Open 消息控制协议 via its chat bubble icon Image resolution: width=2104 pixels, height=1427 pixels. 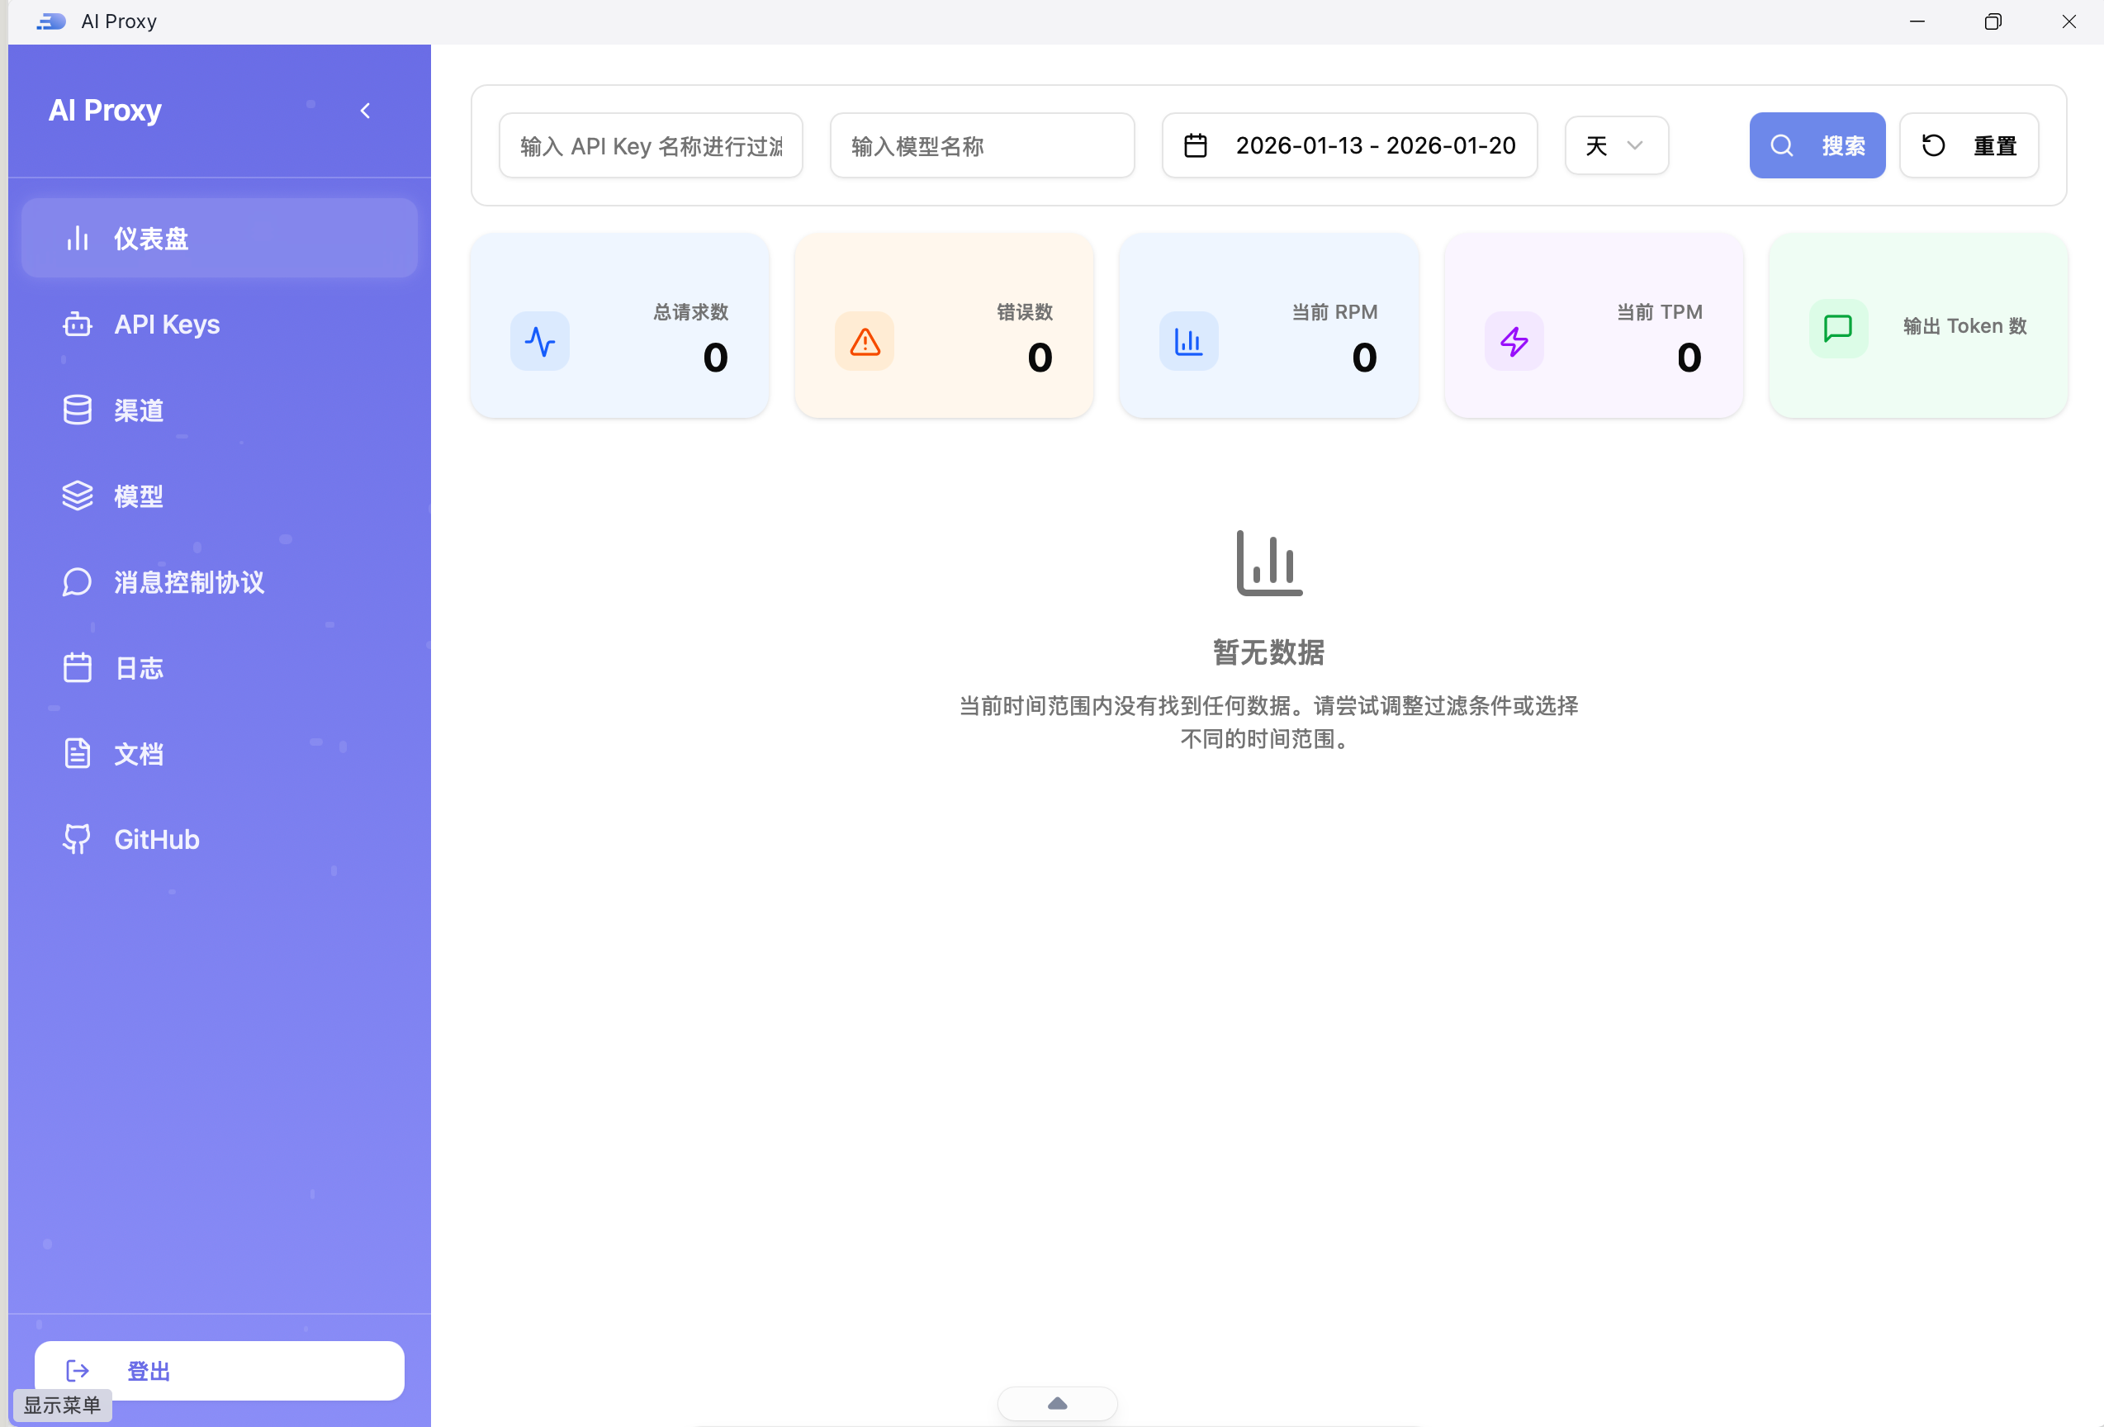[77, 582]
